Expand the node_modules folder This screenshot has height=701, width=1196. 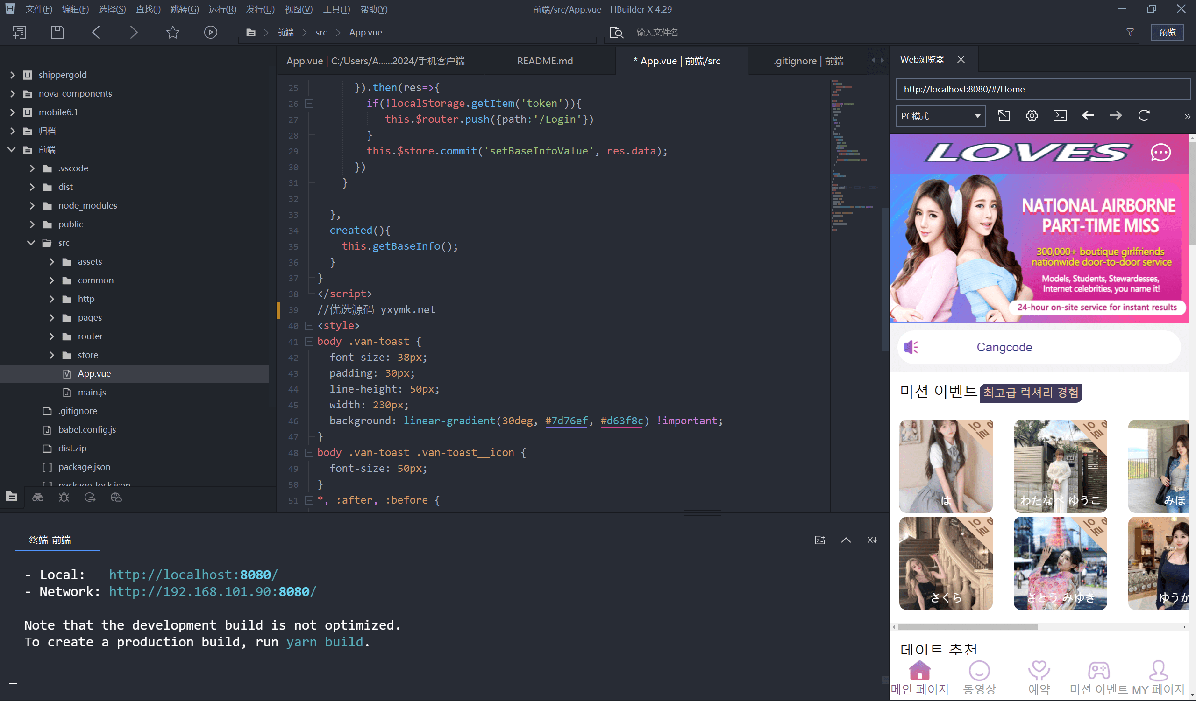coord(32,205)
